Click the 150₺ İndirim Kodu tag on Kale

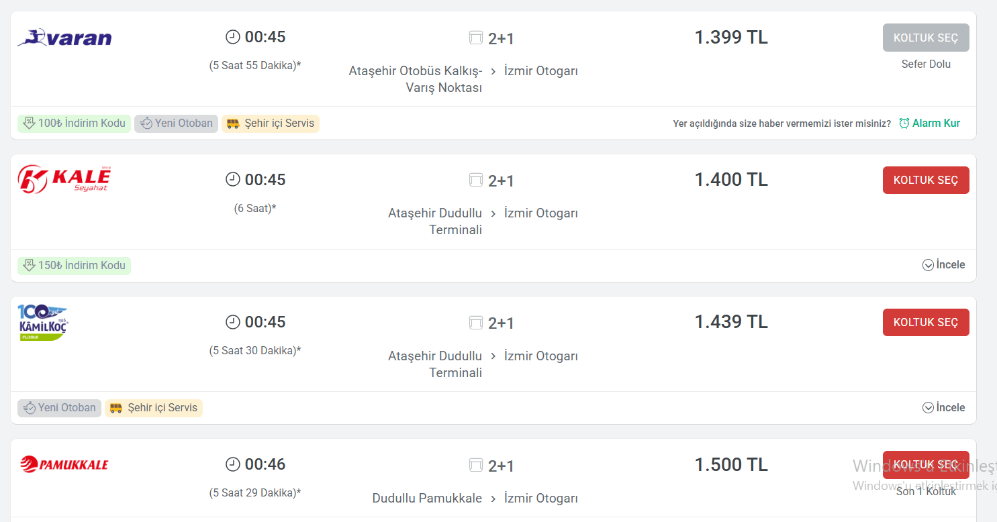coord(74,266)
